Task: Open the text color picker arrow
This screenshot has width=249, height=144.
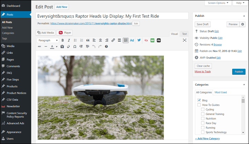Action: 57,47
